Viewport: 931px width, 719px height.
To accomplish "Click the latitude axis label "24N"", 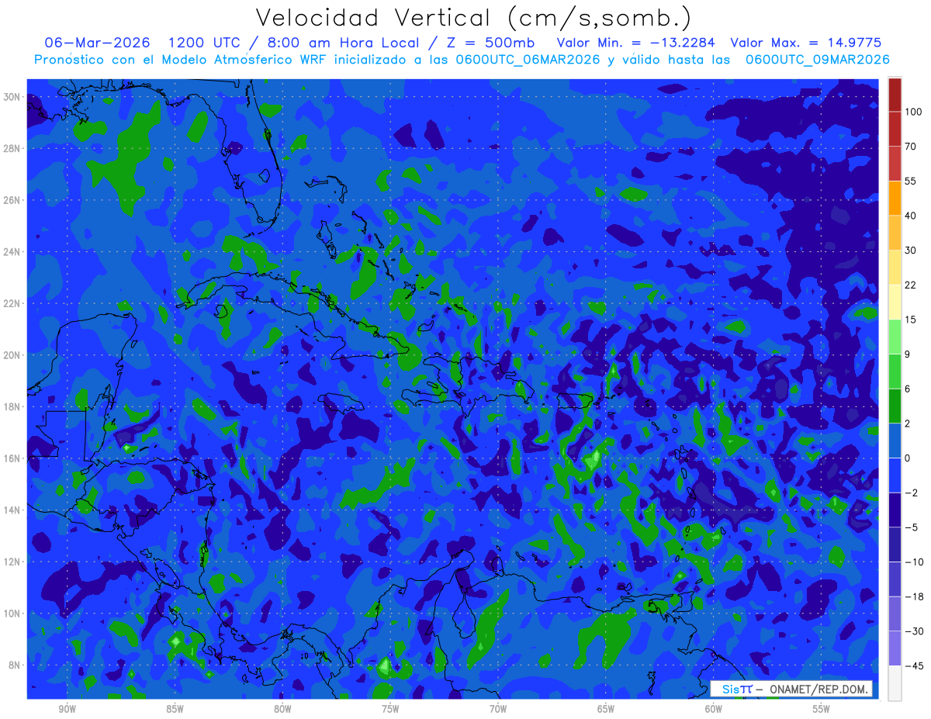I will [x=12, y=252].
